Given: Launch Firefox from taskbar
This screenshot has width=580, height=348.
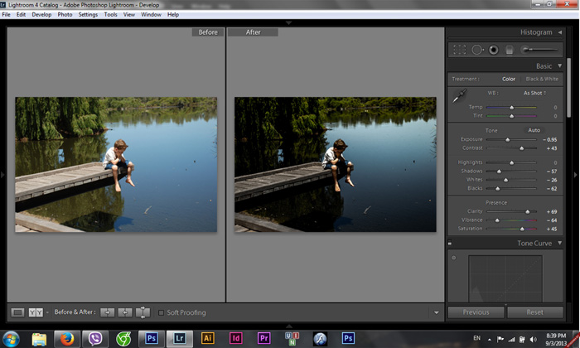Looking at the screenshot, I should (67, 339).
